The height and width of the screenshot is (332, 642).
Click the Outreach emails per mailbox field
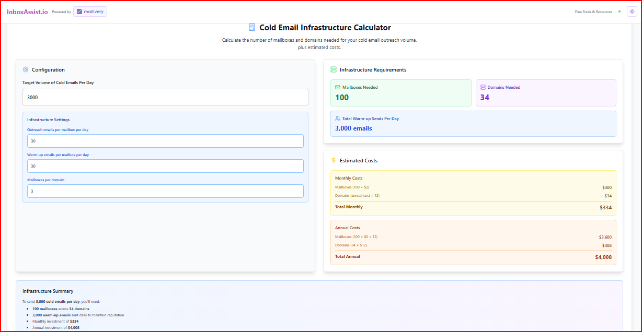[165, 141]
